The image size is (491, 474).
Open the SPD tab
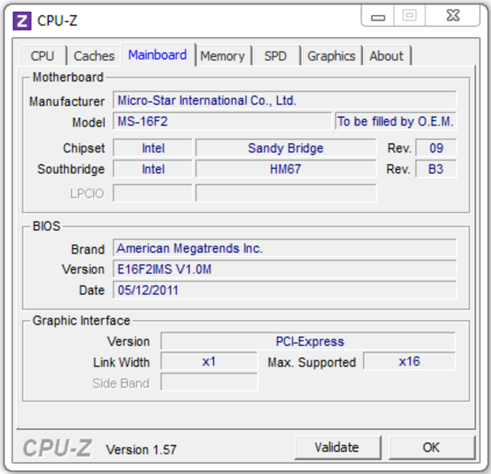tap(275, 56)
